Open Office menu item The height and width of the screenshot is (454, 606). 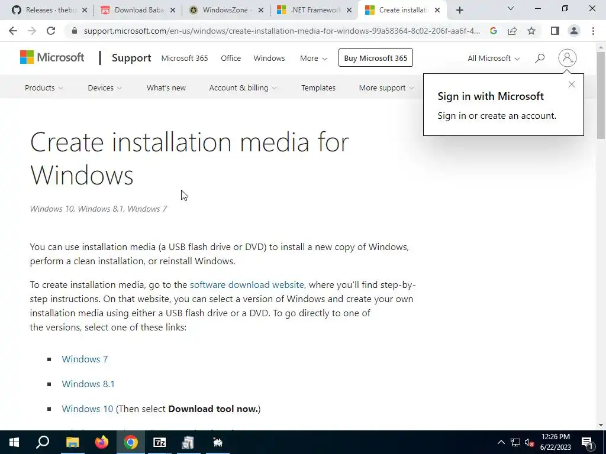[231, 59]
